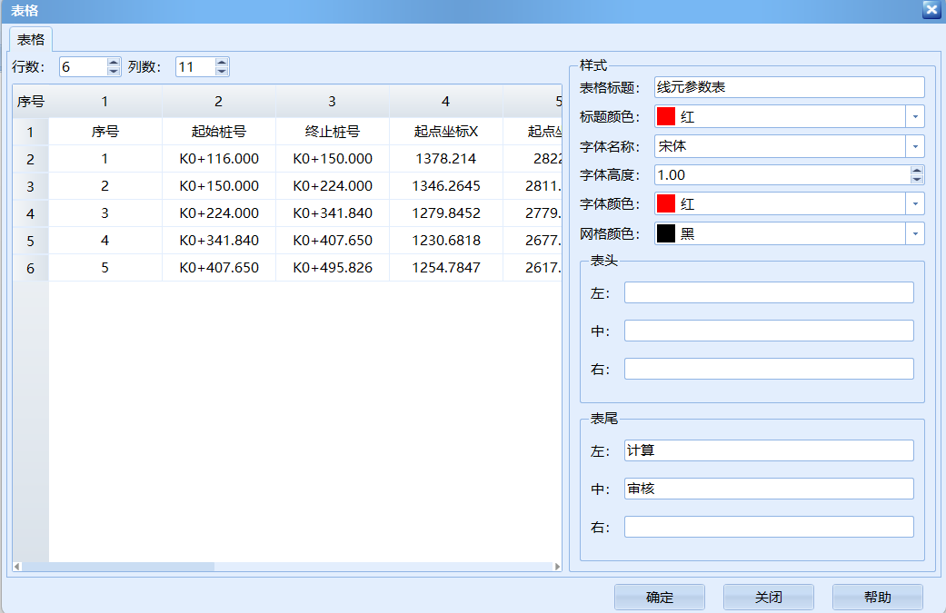Edit the 表格标题 field containing 线元参数表
This screenshot has width=946, height=613.
pos(791,86)
